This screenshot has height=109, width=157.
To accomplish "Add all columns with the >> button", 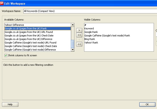I will pyautogui.click(x=79, y=35).
